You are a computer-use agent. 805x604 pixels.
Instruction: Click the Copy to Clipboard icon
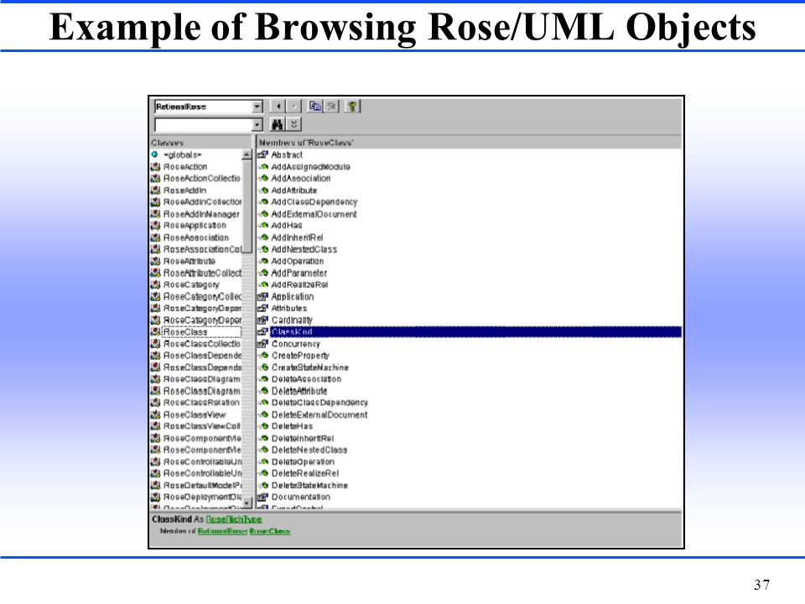(315, 107)
